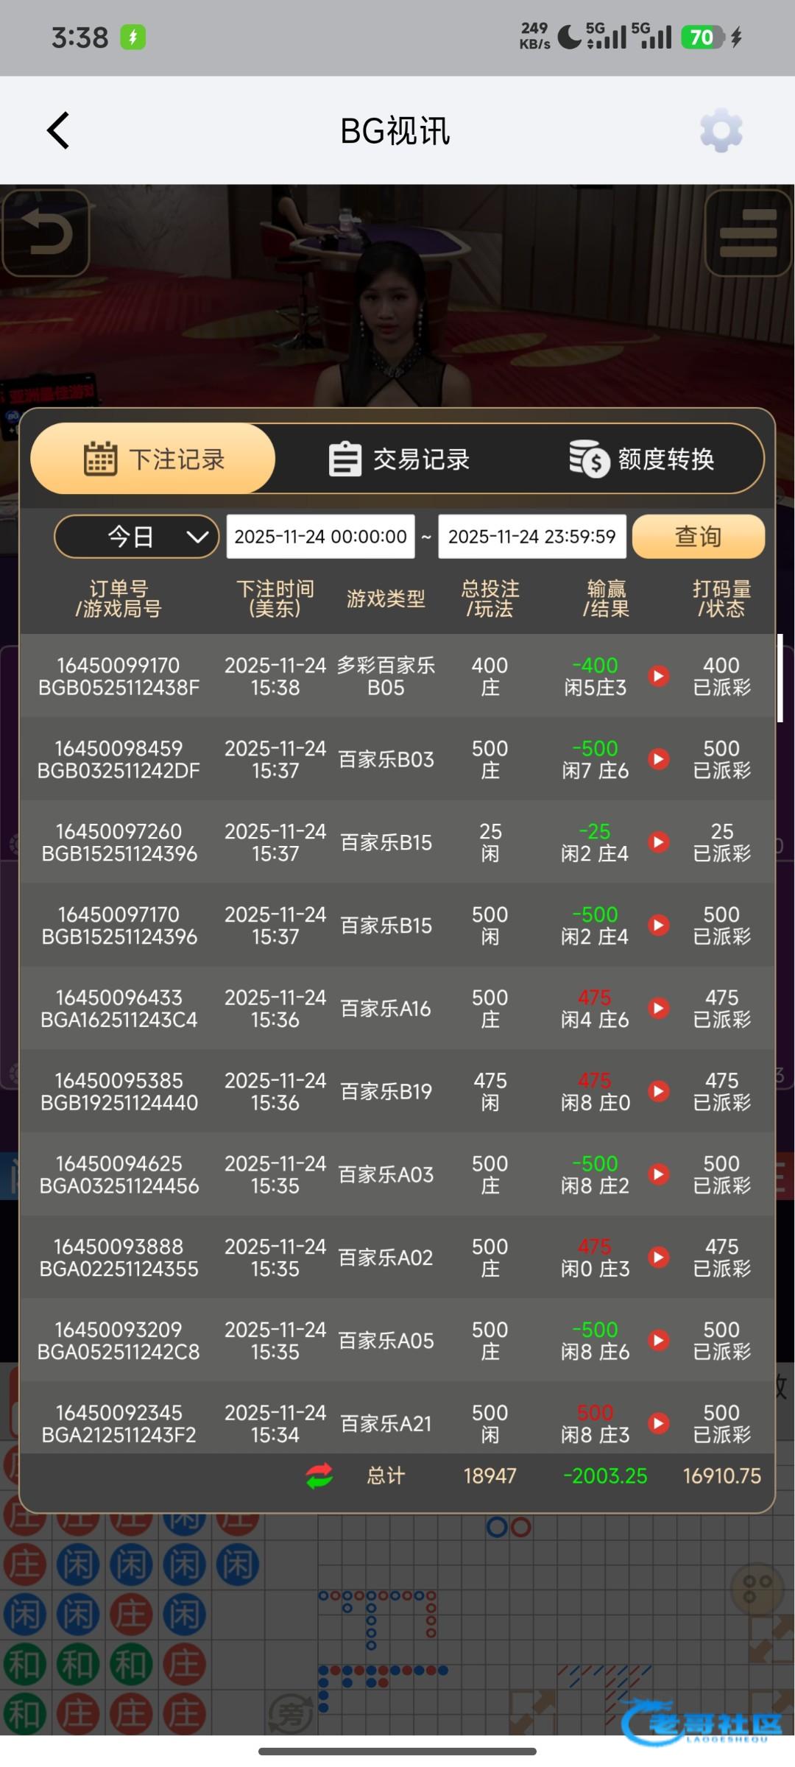Click the 查询 search button
795x1767 pixels.
point(698,537)
